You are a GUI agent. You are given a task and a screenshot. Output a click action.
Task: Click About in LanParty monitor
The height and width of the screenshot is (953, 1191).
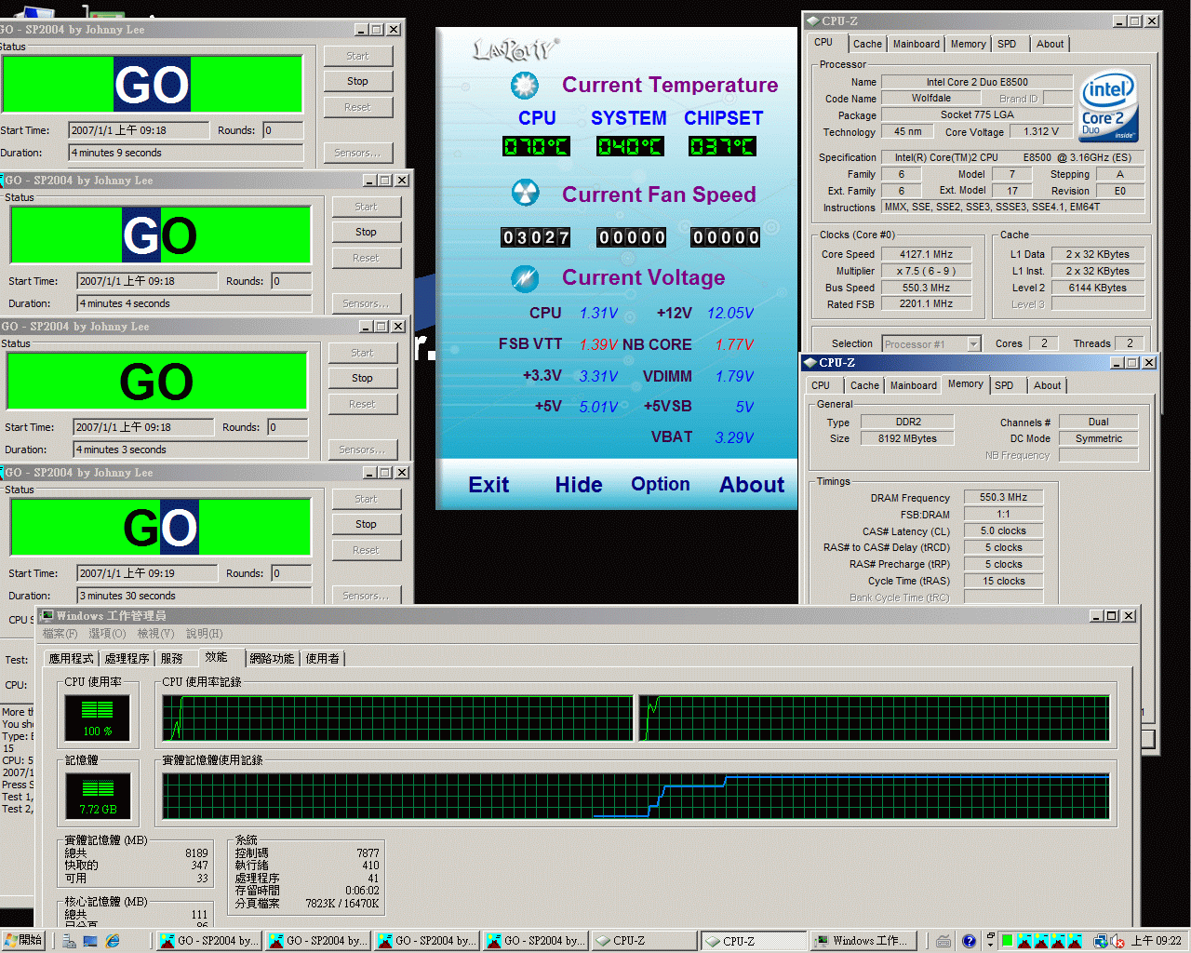pyautogui.click(x=752, y=485)
